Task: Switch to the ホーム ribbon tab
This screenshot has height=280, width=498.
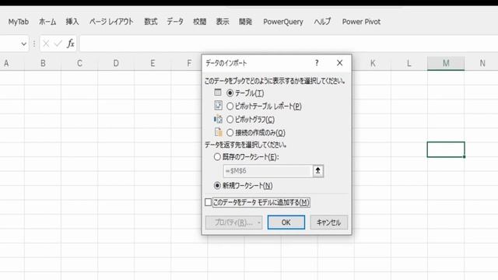Action: tap(47, 22)
